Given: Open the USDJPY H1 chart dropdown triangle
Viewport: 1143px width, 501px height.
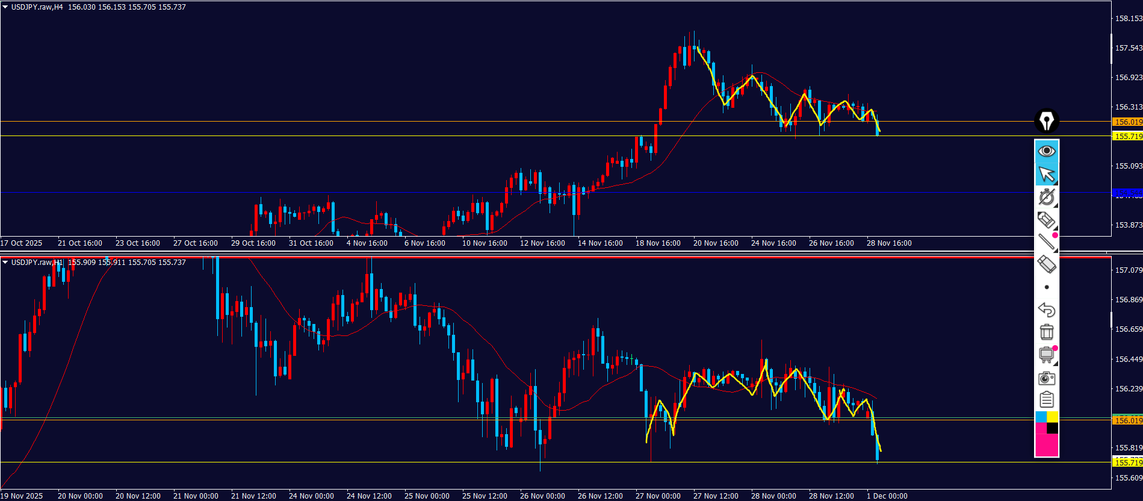Looking at the screenshot, I should coord(5,263).
